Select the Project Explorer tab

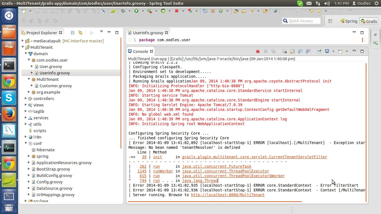point(42,33)
